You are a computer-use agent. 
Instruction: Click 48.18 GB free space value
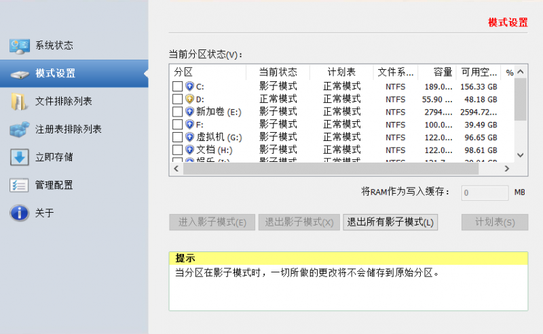click(481, 99)
